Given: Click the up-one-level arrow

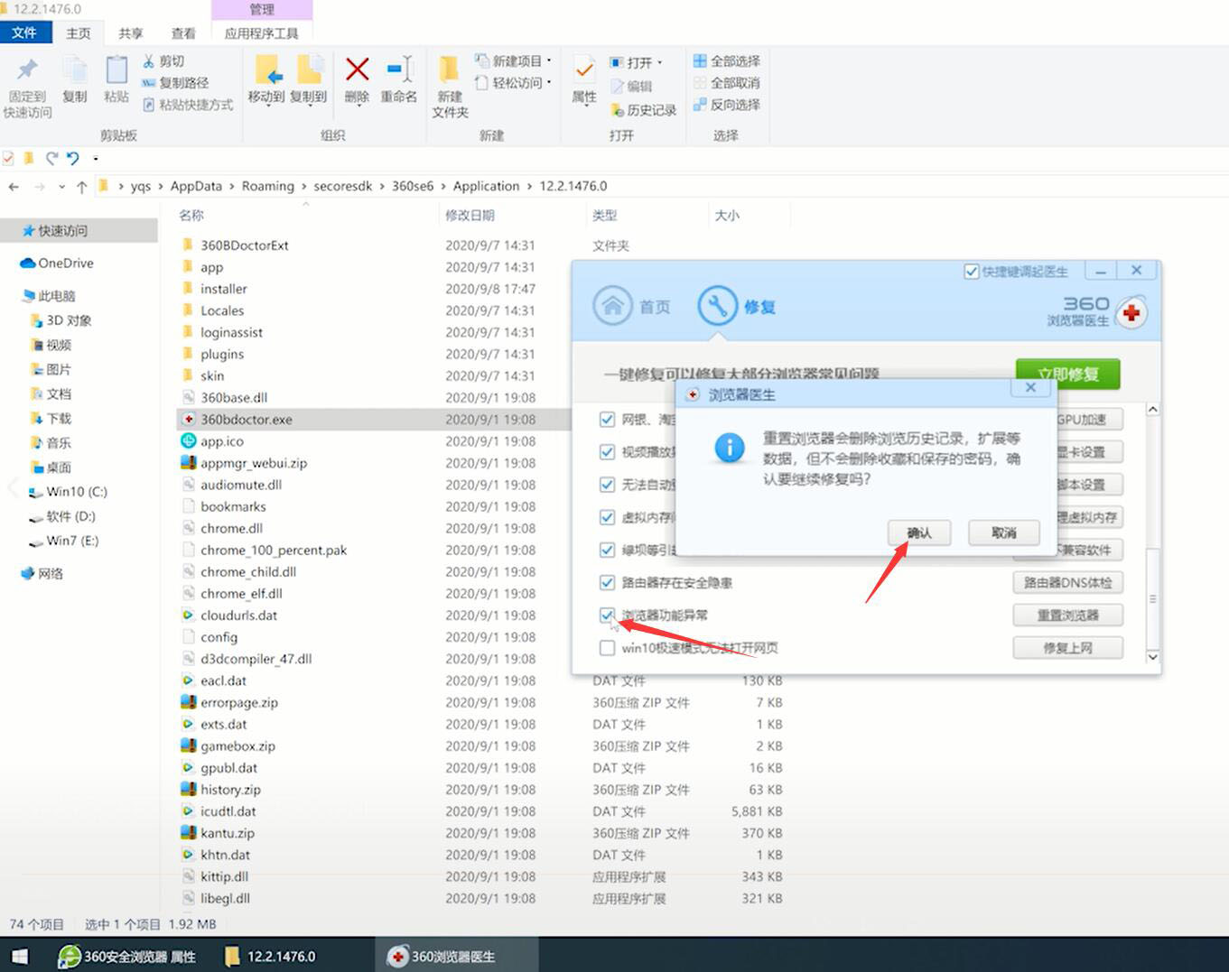Looking at the screenshot, I should (x=82, y=187).
